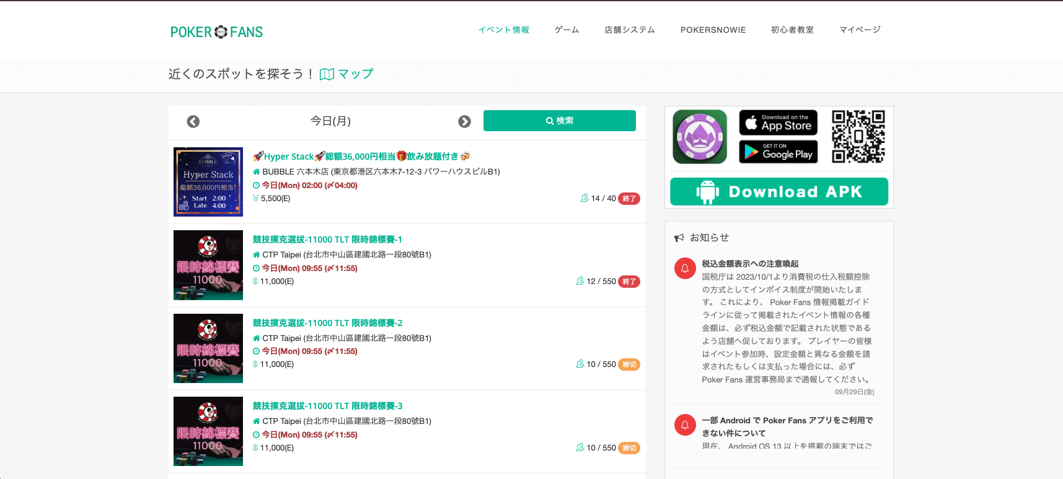Click the 12 / 550 entry count
The image size is (1063, 479).
[x=601, y=282]
